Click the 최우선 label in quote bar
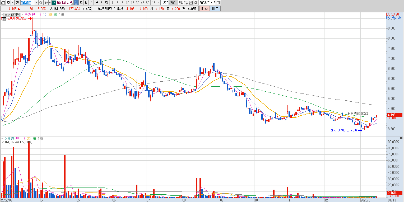This screenshot has width=404, height=202. 118,9
